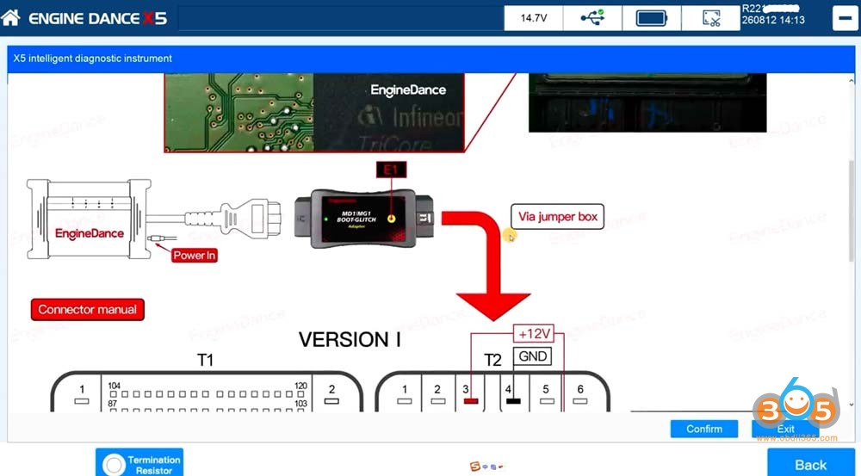Click the X5 intelligent diagnostic instrument title
Image resolution: width=861 pixels, height=476 pixels.
93,59
